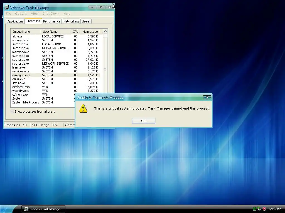Click the process list scrollbar thumb
The image size is (285, 213).
pos(105,70)
